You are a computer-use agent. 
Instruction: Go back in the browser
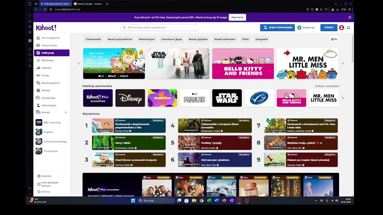(x=36, y=9)
